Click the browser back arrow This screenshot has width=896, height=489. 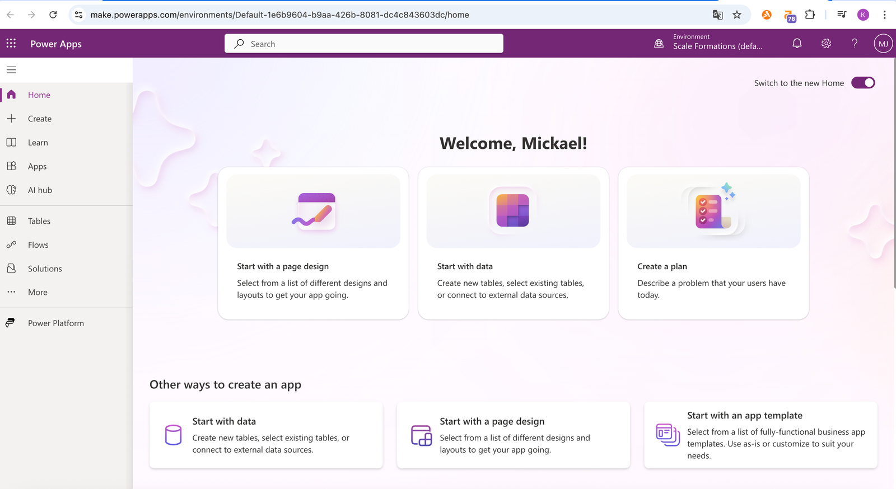[10, 15]
